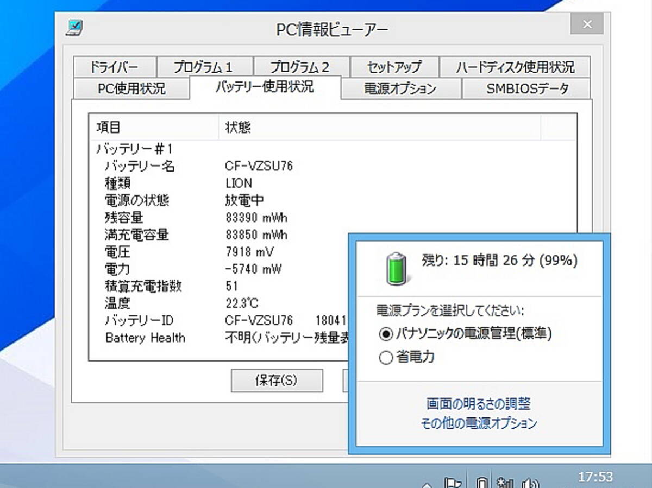Click the 不明(バッテリー残量表 value
Screen dimensions: 652x488
click(x=286, y=338)
